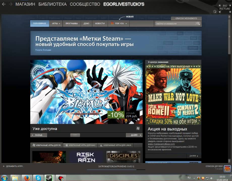Go forward with the right arrow
Screen dimensions: 232x181
tap(11, 4)
